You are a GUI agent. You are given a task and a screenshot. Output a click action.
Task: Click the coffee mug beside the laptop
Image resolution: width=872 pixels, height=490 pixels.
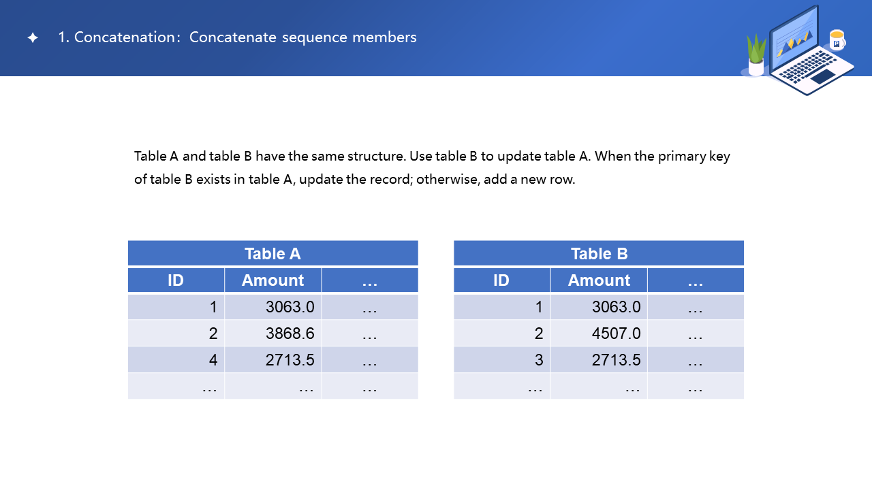click(x=837, y=40)
